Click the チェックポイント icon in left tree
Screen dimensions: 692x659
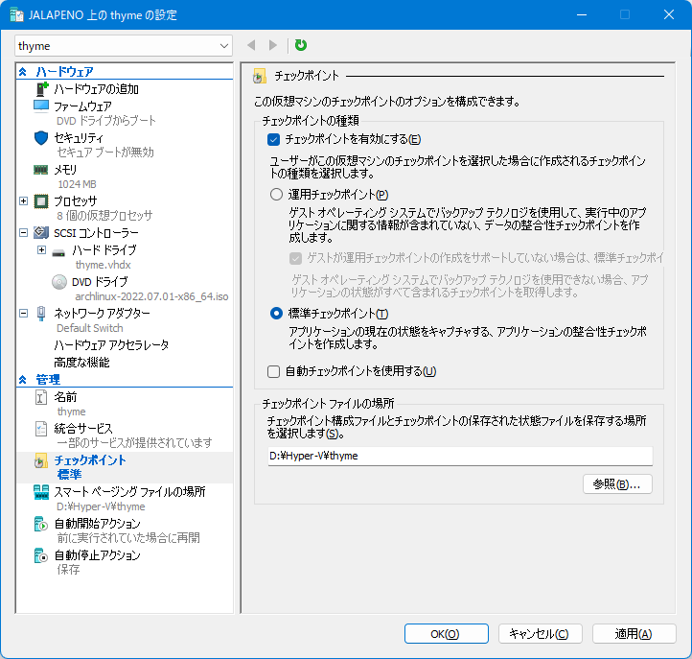click(40, 460)
